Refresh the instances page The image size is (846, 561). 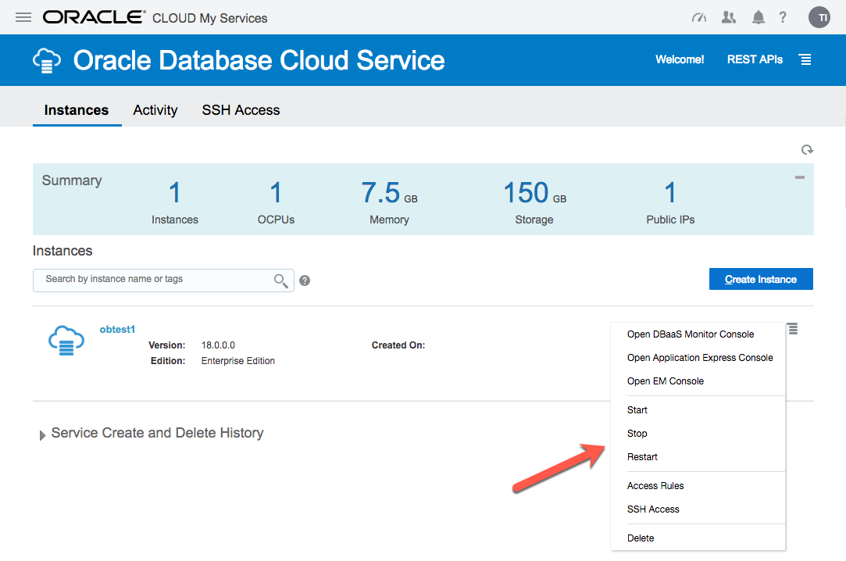point(807,149)
